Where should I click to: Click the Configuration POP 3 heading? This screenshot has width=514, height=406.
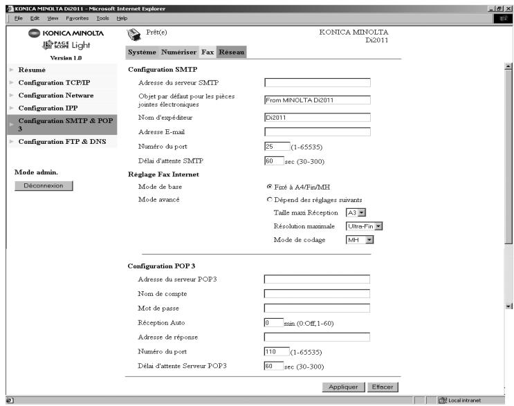click(161, 266)
